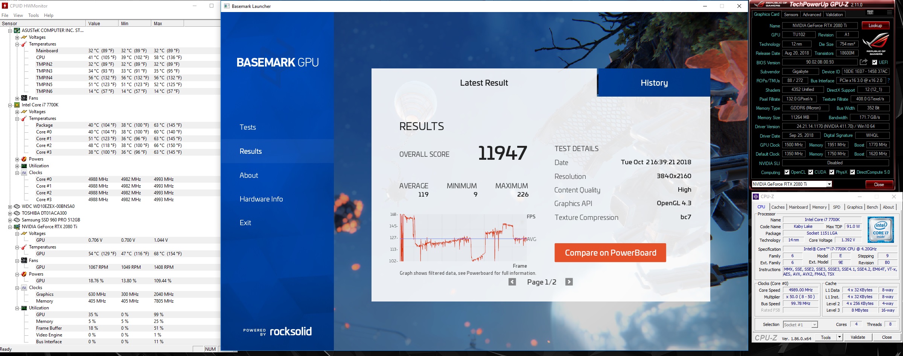The width and height of the screenshot is (903, 356).
Task: Expand the ASUSTeK Voltages node
Action: tap(17, 37)
